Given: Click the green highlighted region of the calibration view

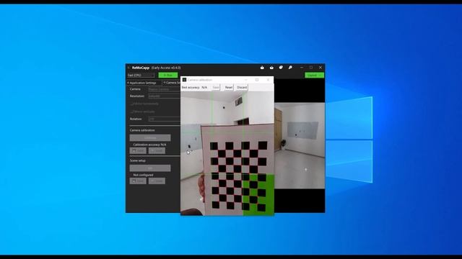Looking at the screenshot, I should (x=258, y=195).
